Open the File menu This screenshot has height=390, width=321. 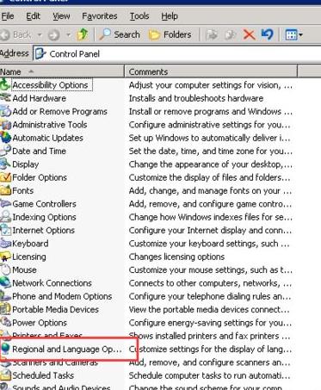[x=7, y=16]
